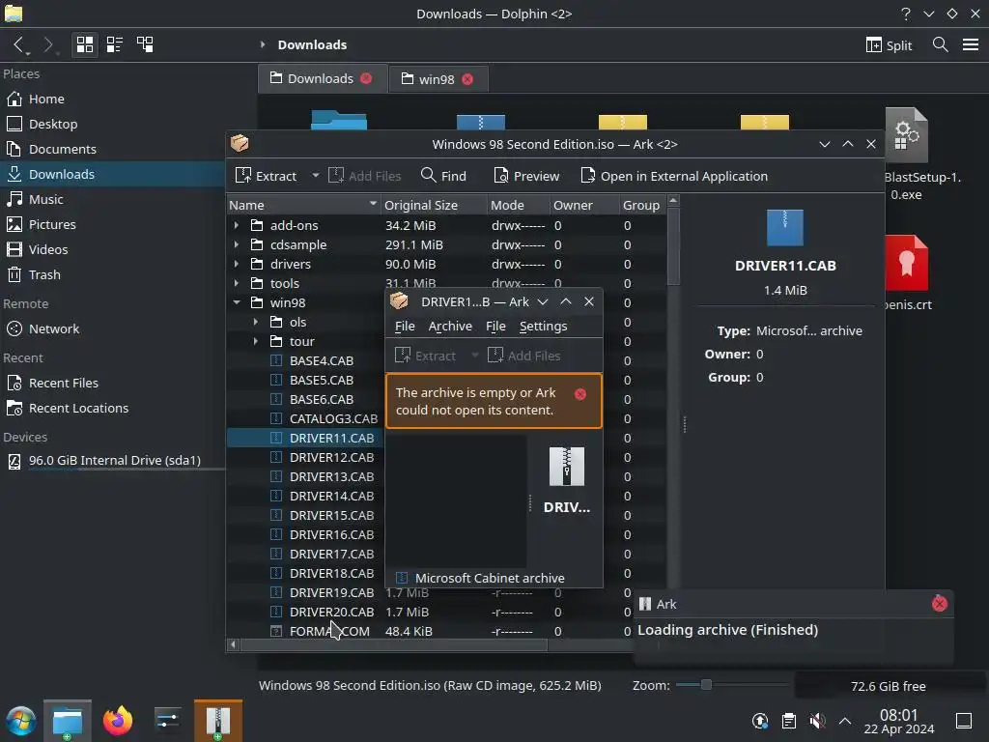Close the Ark loading archive notification
Viewport: 989px width, 742px height.
(x=939, y=604)
